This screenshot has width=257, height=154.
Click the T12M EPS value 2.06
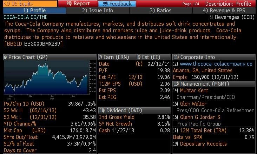(x=165, y=84)
